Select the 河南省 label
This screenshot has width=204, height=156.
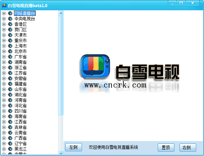(x=20, y=100)
